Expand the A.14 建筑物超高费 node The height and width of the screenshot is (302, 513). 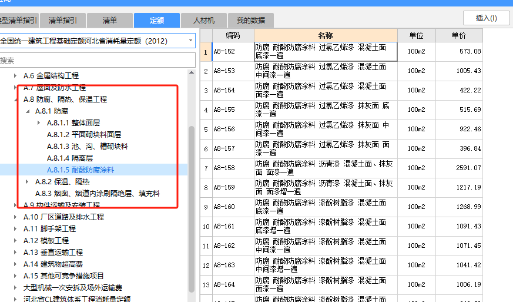(x=15, y=264)
